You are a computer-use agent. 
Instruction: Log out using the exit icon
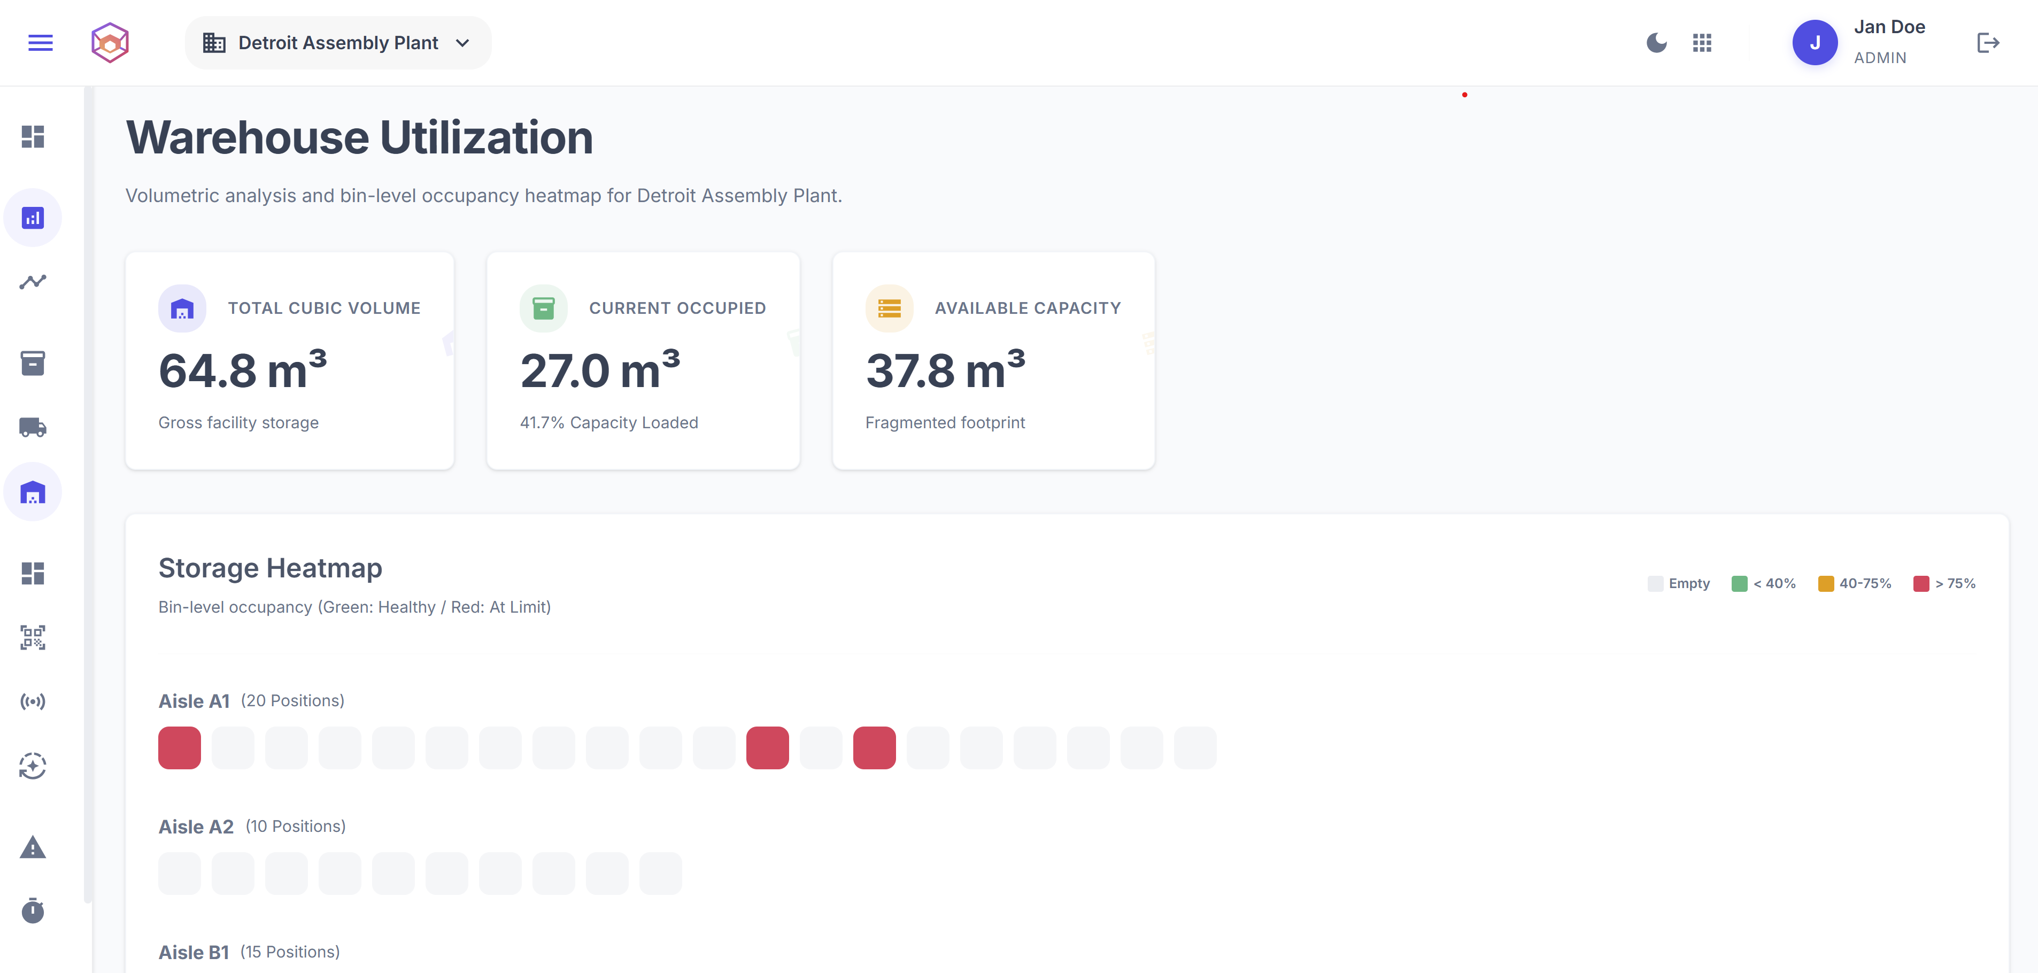[1988, 43]
